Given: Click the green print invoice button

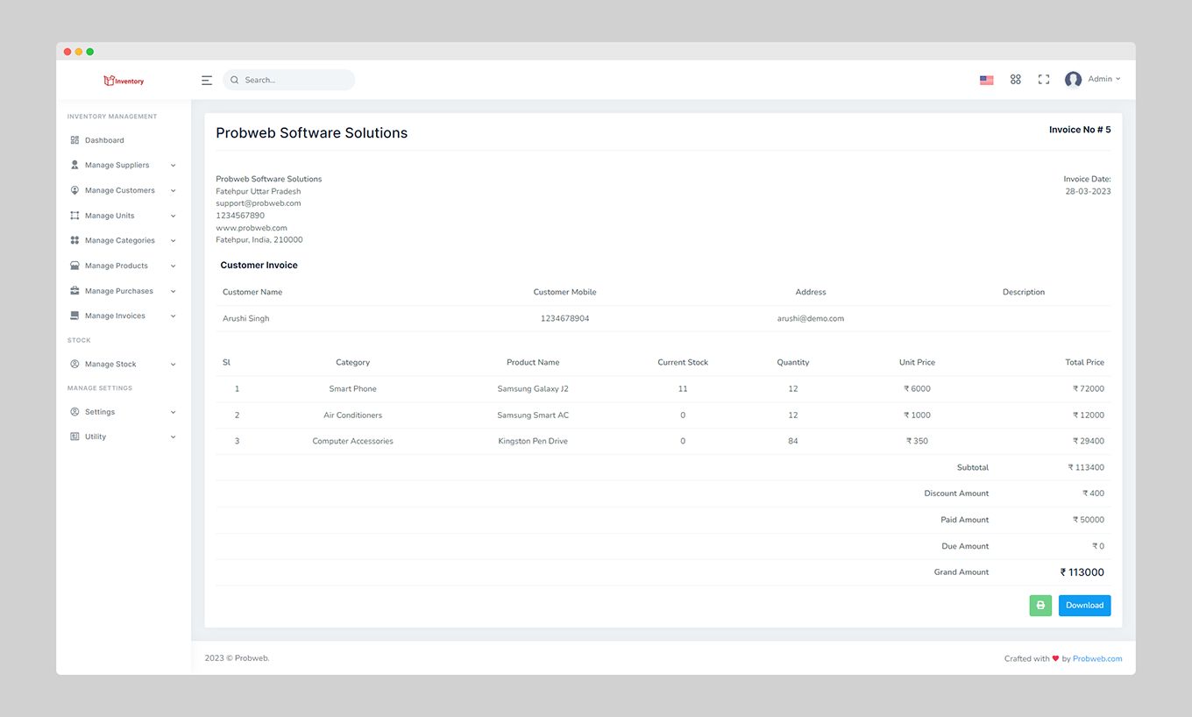Looking at the screenshot, I should [1040, 605].
